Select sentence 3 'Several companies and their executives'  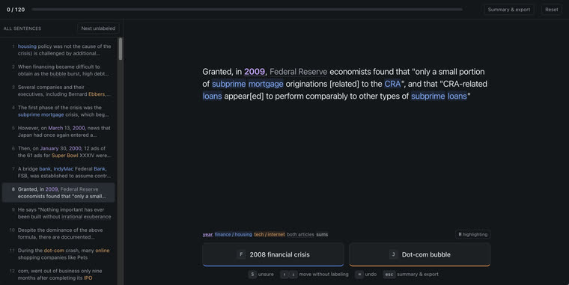point(58,91)
